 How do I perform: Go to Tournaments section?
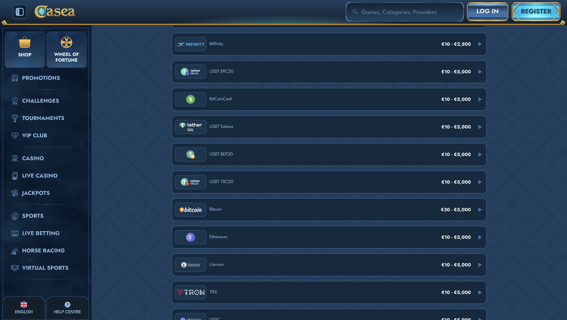coord(43,118)
